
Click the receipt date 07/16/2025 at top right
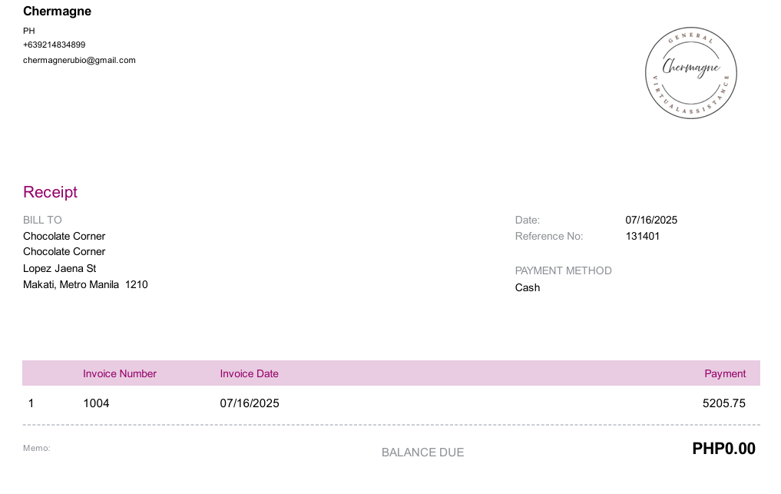[651, 220]
